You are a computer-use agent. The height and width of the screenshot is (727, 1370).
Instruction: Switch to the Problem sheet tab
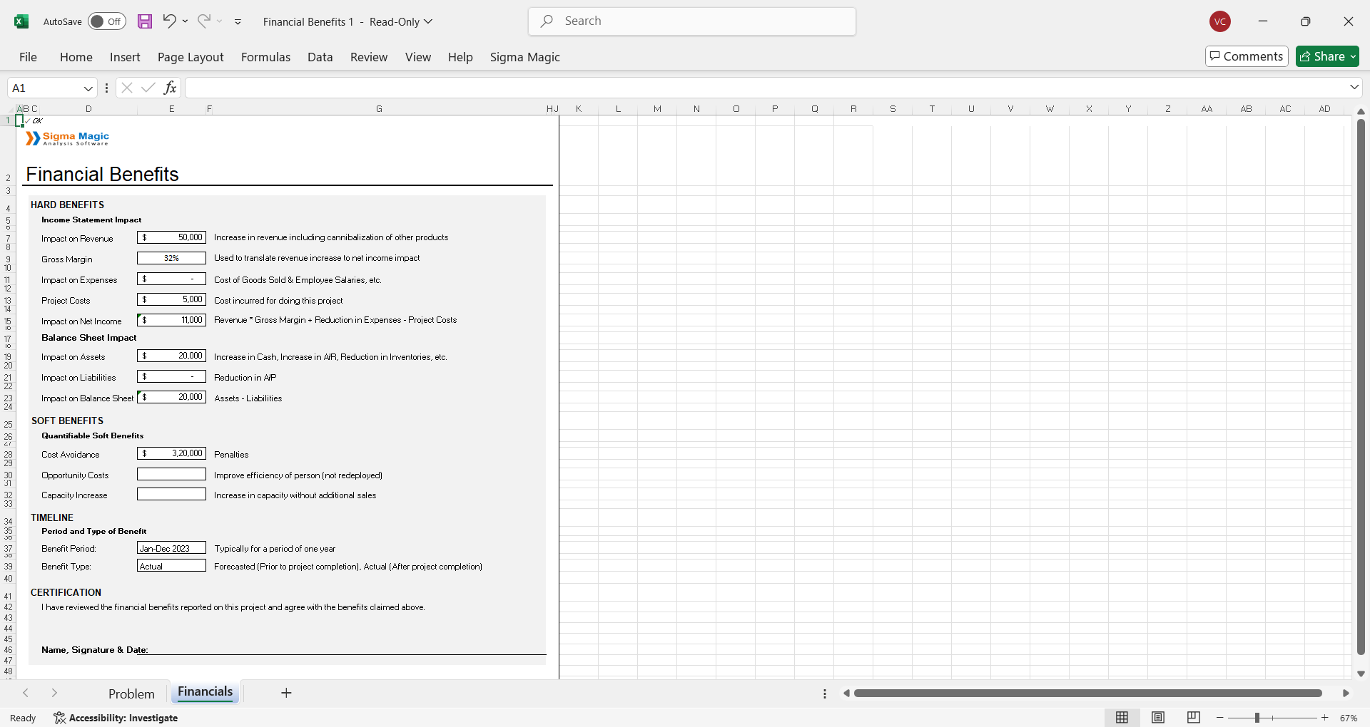click(x=131, y=694)
